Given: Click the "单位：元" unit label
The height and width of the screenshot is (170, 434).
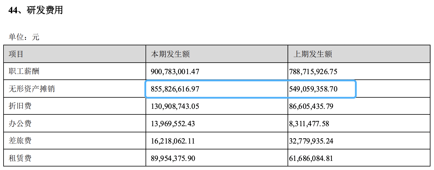Looking at the screenshot, I should tap(24, 37).
